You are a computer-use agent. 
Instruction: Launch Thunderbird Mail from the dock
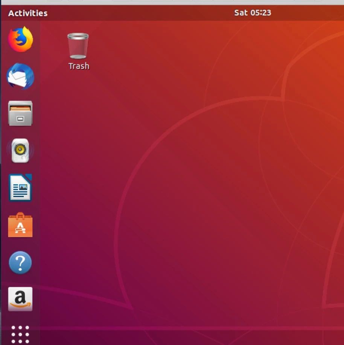pyautogui.click(x=20, y=76)
